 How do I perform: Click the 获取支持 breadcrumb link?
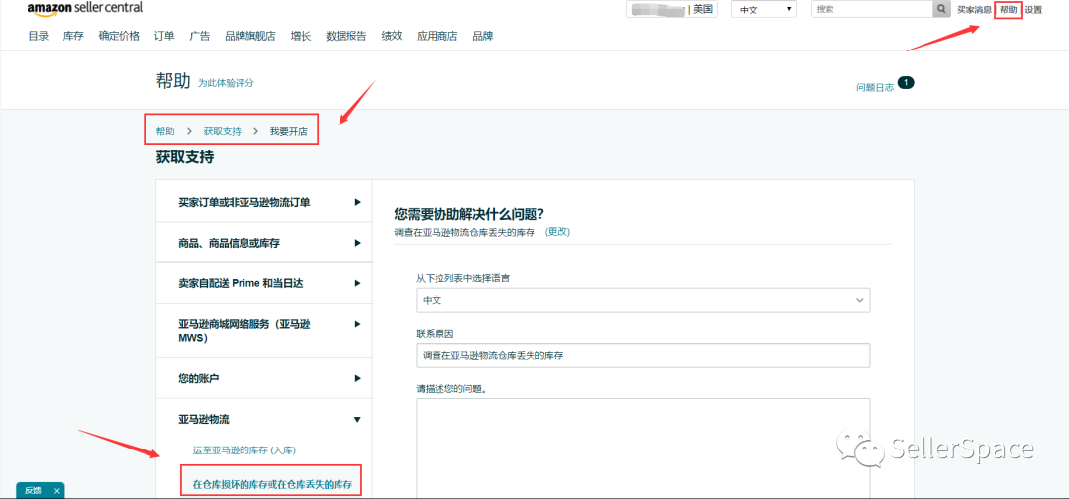coord(223,131)
